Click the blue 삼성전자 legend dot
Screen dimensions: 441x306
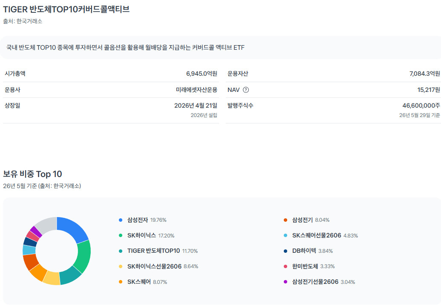[121, 220]
